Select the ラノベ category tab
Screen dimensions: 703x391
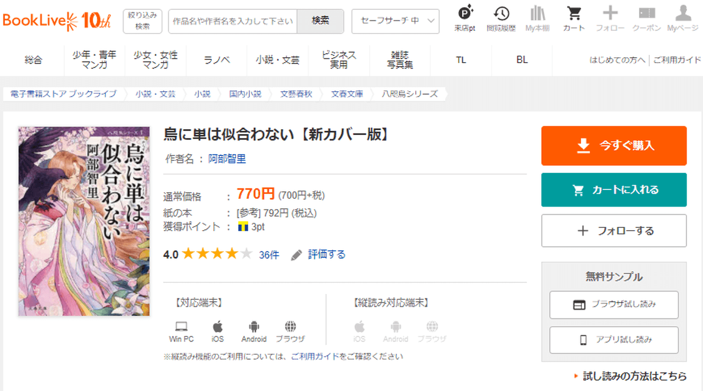click(x=217, y=60)
